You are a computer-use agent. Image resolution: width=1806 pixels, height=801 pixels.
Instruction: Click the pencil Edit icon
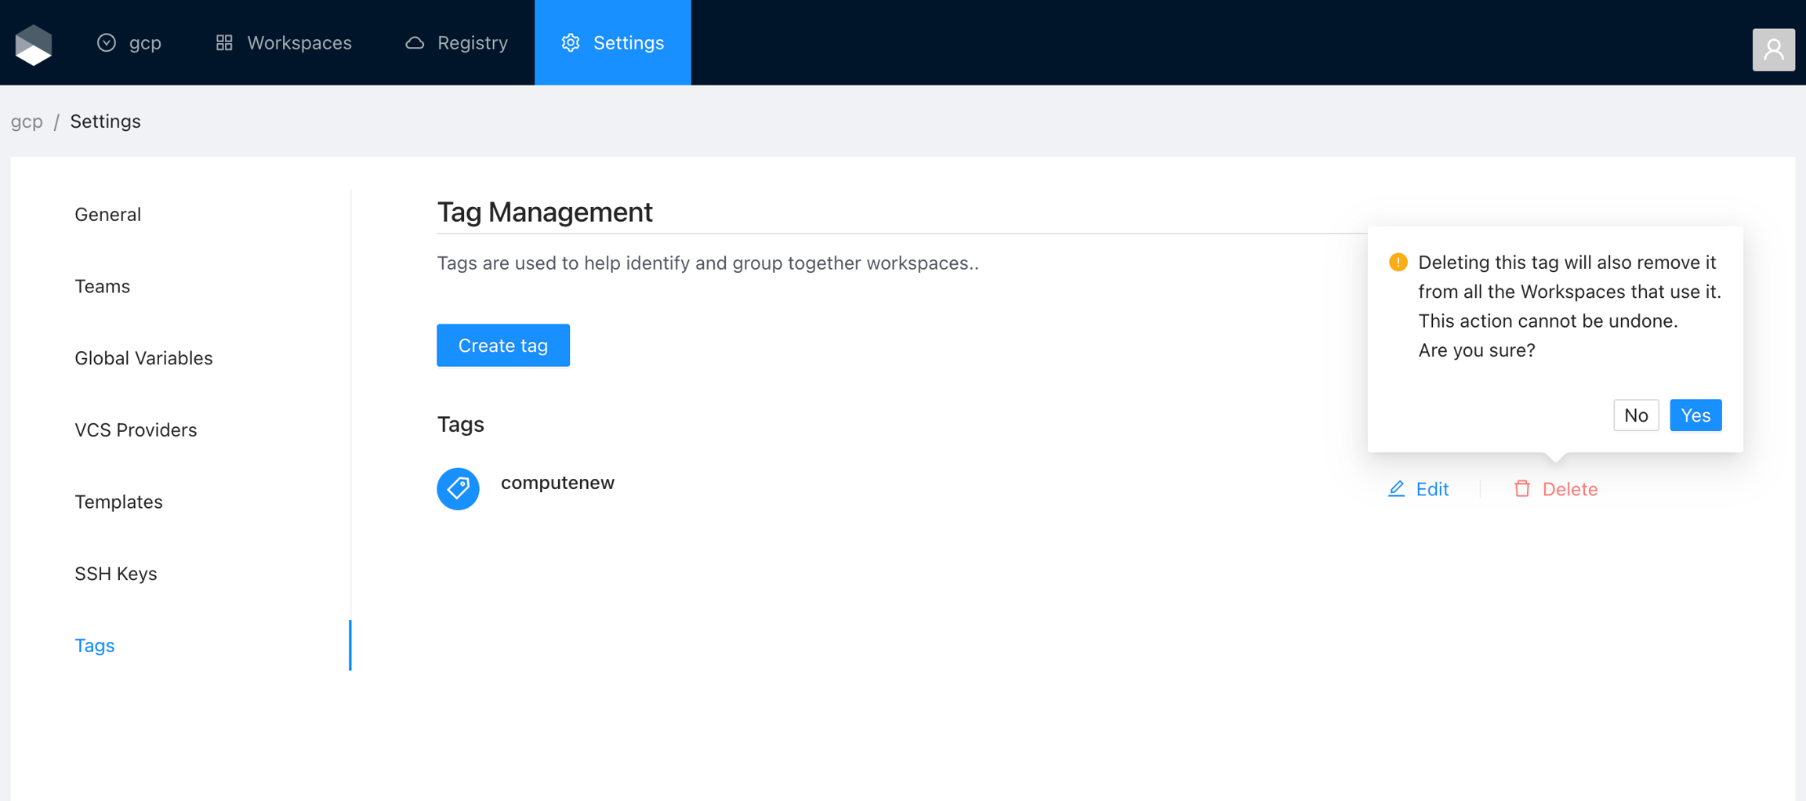point(1396,489)
